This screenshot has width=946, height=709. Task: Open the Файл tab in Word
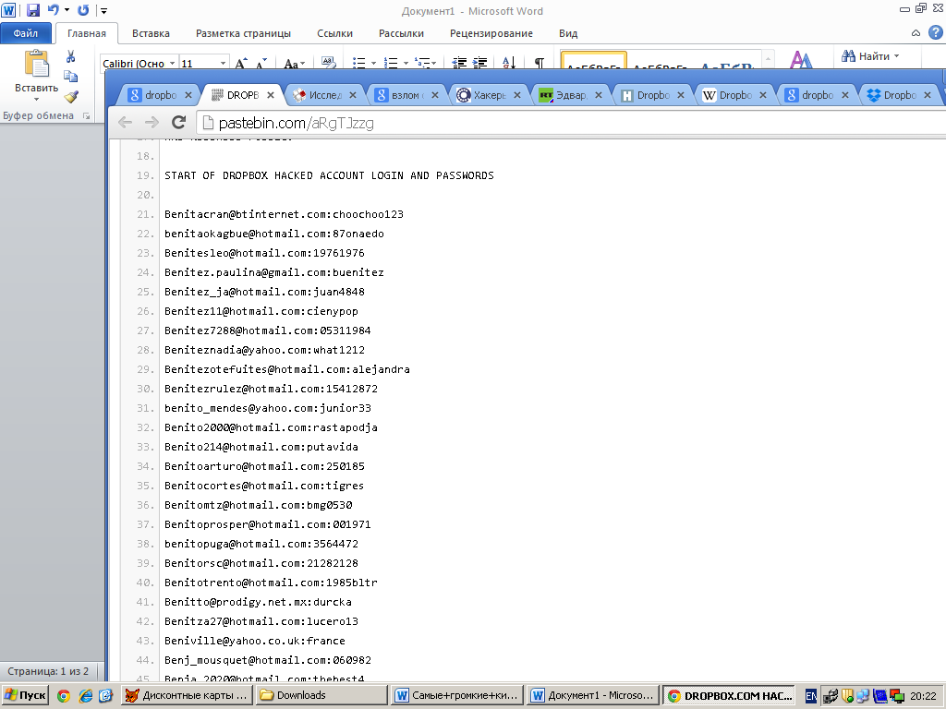pos(25,34)
